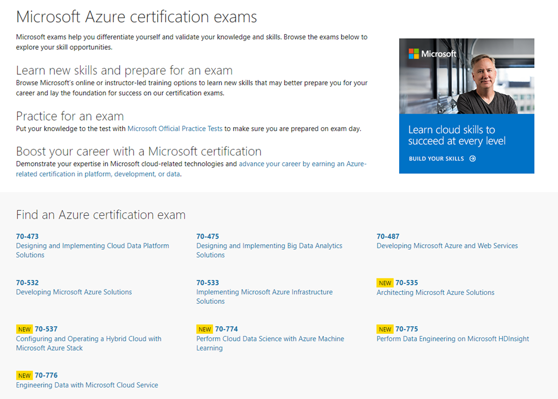Click the Microsoft logo in the banner
The height and width of the screenshot is (399, 558).
pyautogui.click(x=432, y=54)
